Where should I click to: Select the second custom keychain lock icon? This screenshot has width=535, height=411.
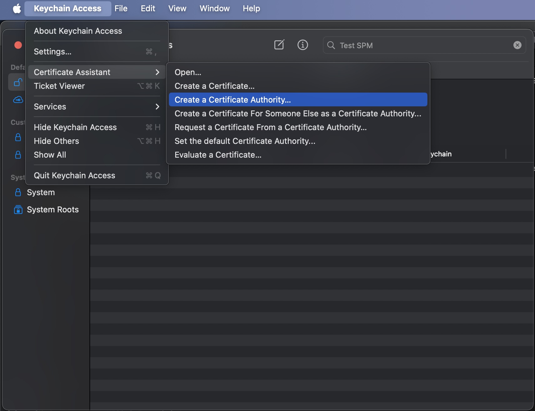click(x=18, y=155)
